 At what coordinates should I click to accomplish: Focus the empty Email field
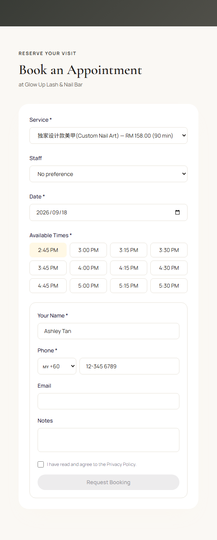click(x=108, y=401)
